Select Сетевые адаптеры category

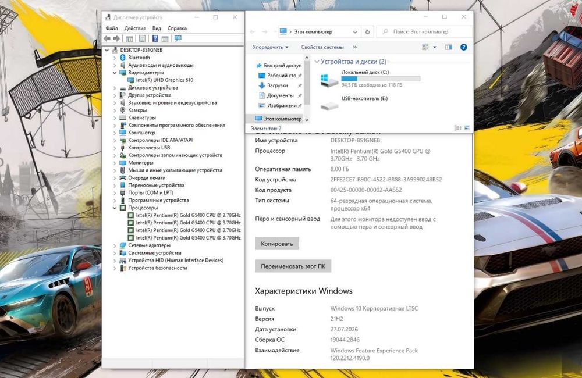[149, 245]
